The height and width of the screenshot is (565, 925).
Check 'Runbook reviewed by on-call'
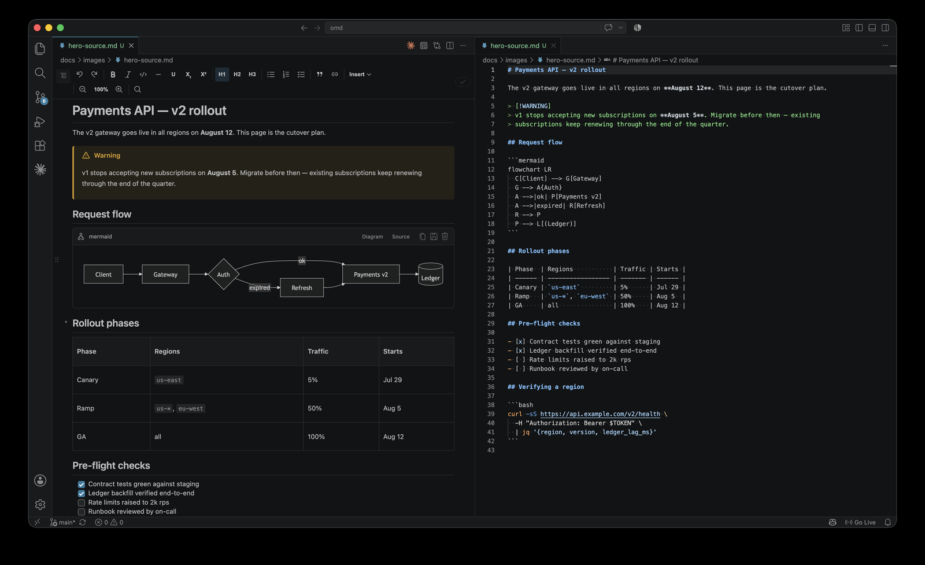click(82, 512)
